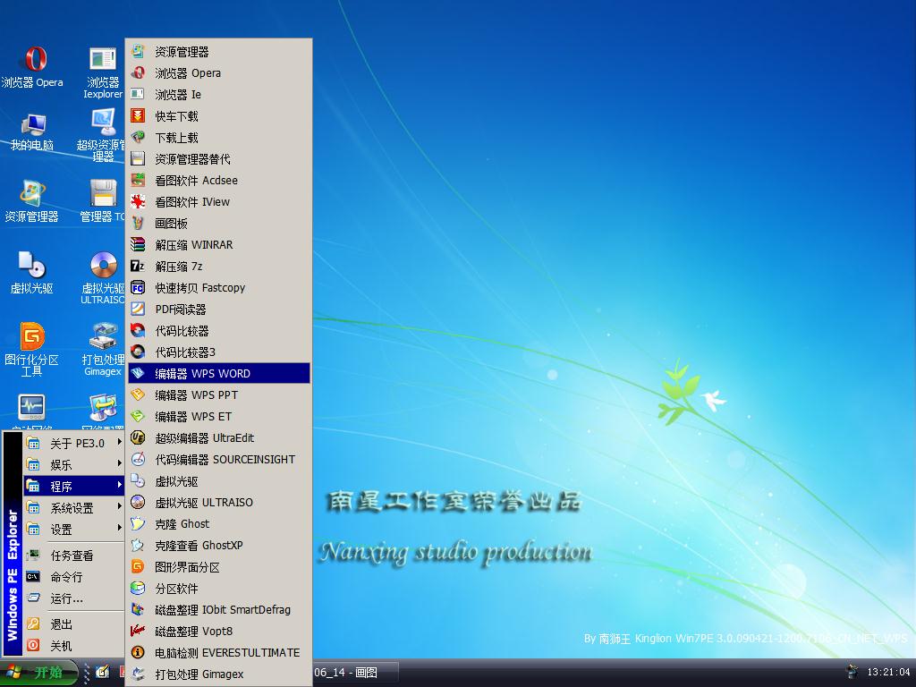
Task: Launch 分区软件
Action: [x=219, y=589]
